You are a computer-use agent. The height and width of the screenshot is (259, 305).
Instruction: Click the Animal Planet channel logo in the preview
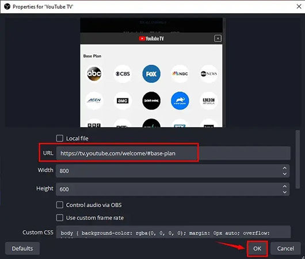tap(180, 101)
